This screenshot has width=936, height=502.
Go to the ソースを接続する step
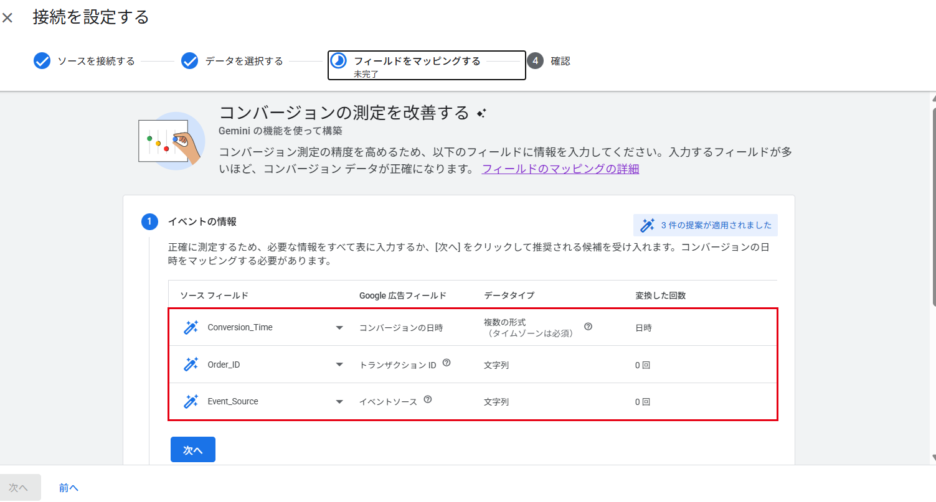96,61
